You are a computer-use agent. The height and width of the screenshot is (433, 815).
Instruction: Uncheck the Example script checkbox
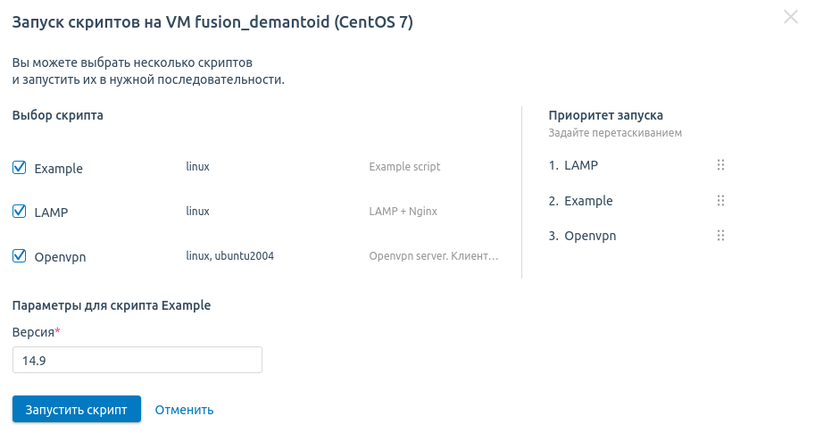[x=19, y=168]
